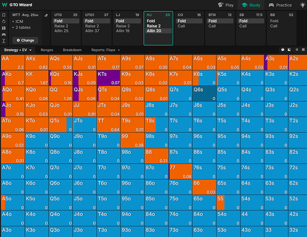Click the chips icon beside MTT Avg. 25bb
This screenshot has width=307, height=237.
pyautogui.click(x=46, y=16)
